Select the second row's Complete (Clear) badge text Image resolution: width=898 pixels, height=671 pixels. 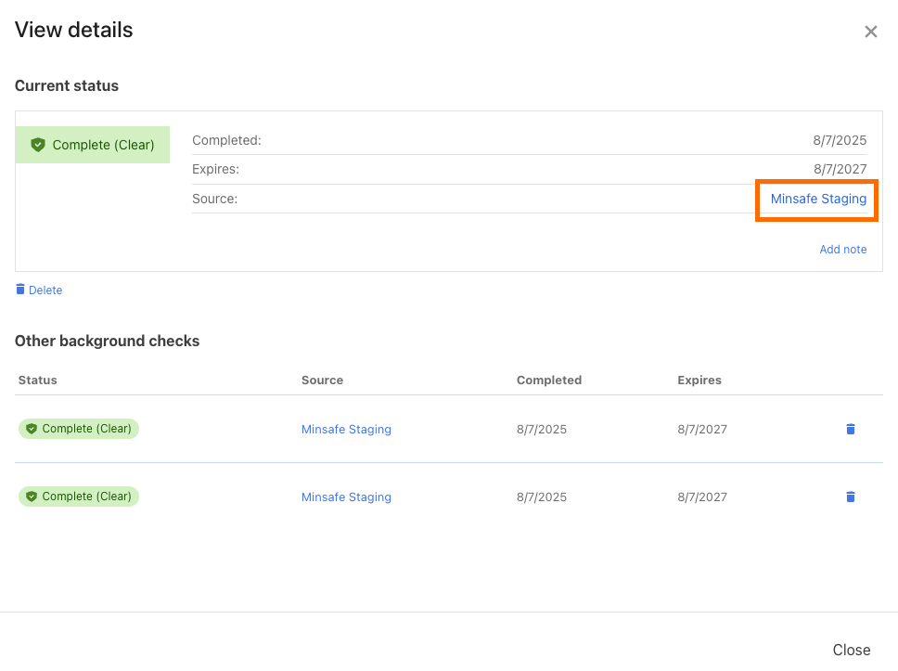click(x=86, y=497)
